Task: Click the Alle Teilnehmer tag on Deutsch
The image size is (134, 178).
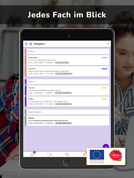Action: [64, 74]
